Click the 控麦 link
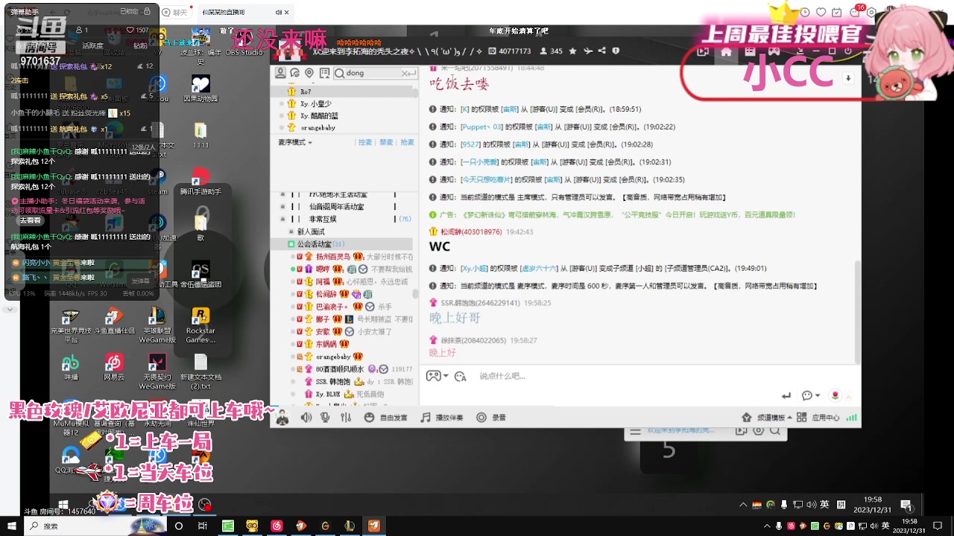954x536 pixels. [x=365, y=142]
